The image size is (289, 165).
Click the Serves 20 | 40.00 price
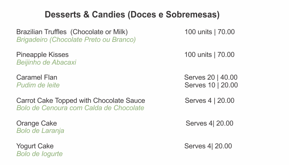click(211, 77)
